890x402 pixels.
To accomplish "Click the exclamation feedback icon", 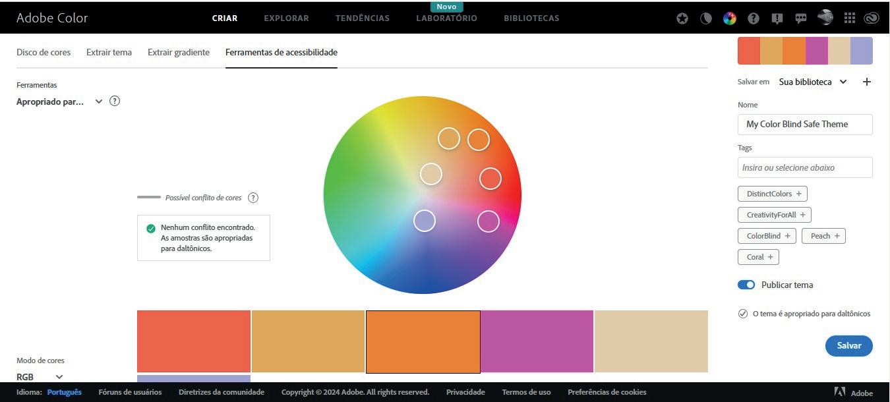I will pos(777,18).
